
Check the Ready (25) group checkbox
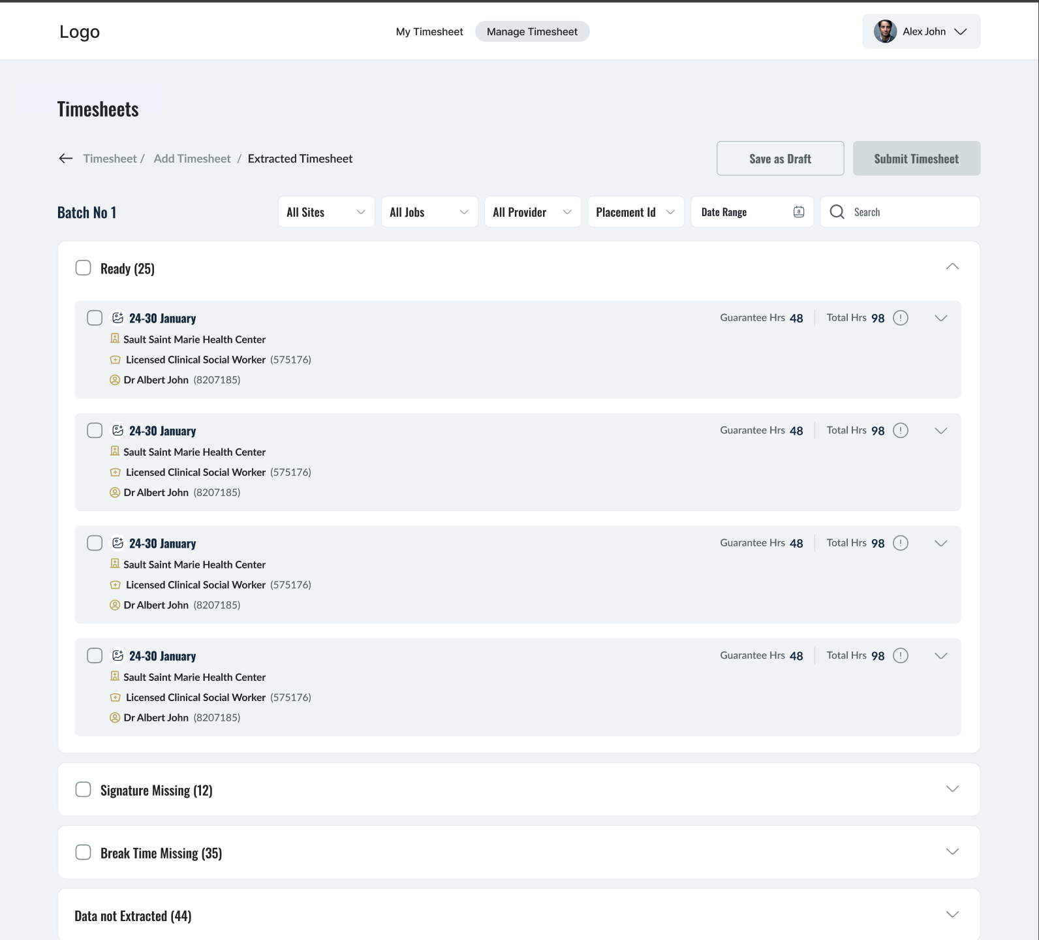(x=84, y=268)
